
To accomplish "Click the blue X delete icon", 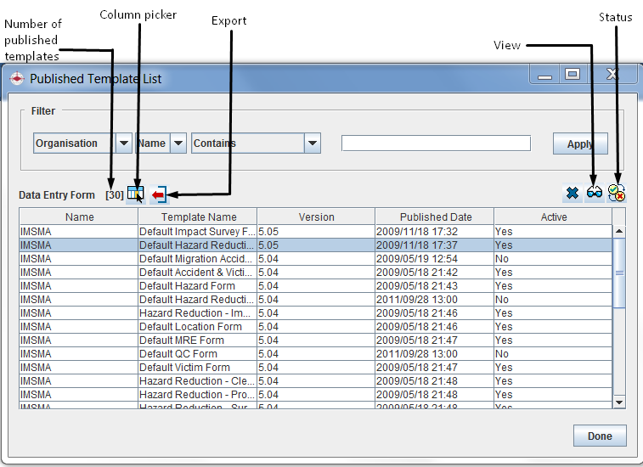I will tap(572, 194).
